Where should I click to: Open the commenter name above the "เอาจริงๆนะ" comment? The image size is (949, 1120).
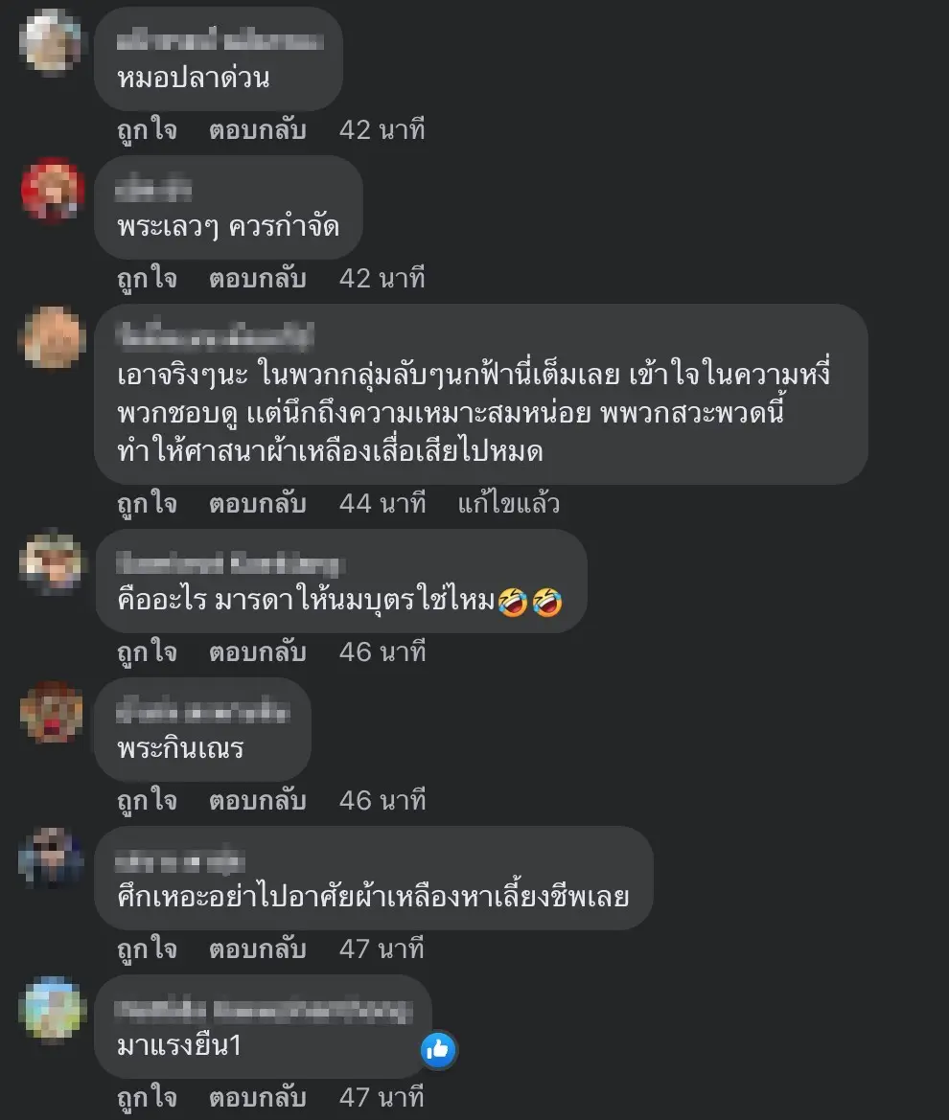tap(215, 336)
